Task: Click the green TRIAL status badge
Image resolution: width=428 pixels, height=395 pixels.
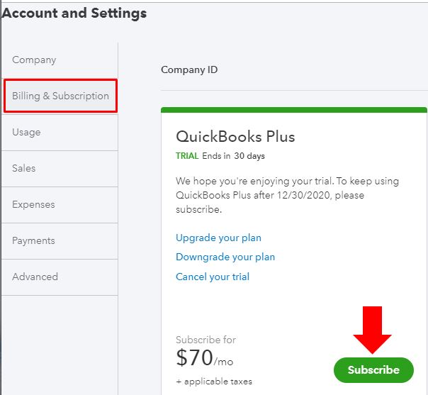Action: [x=187, y=156]
